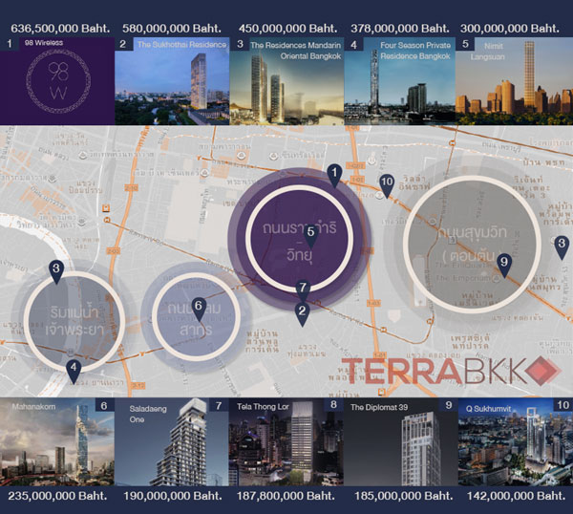The width and height of the screenshot is (573, 514).
Task: Open the Saladaeng One photo
Action: [x=171, y=442]
